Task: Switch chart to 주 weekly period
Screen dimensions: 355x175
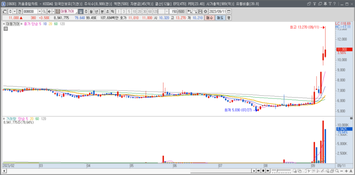Action: tap(86, 11)
